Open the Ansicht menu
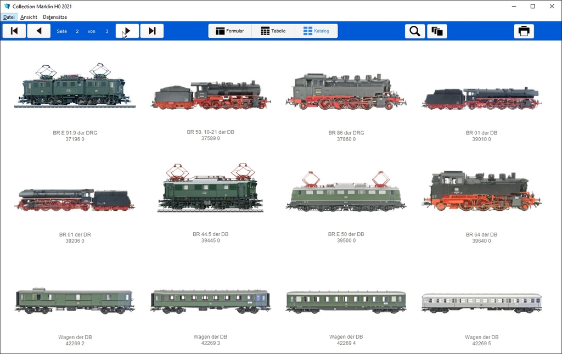 click(29, 17)
